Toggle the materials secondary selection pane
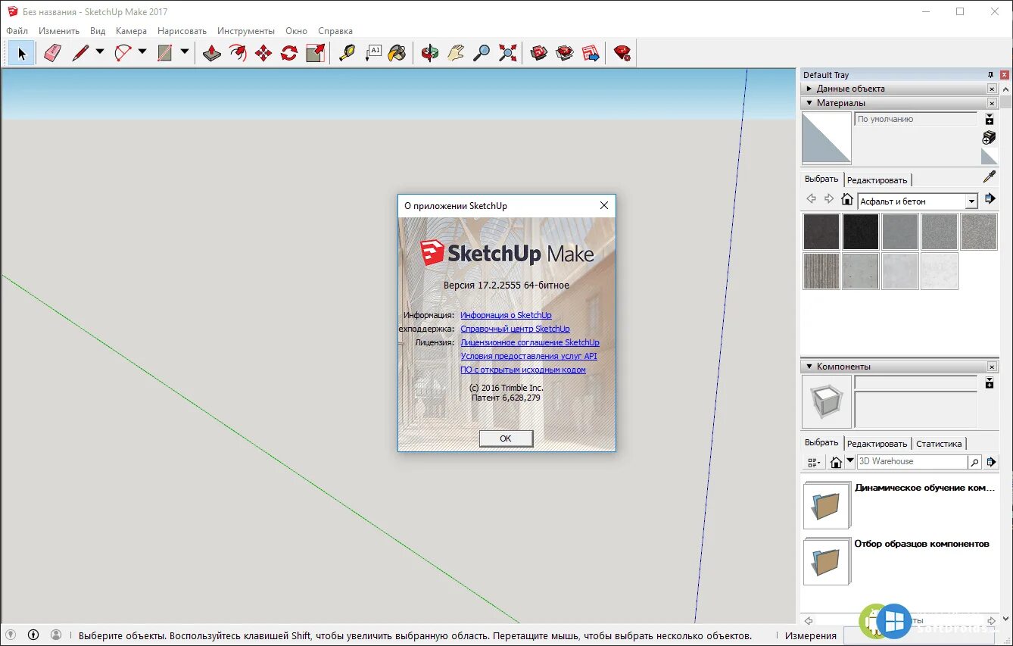 (989, 120)
